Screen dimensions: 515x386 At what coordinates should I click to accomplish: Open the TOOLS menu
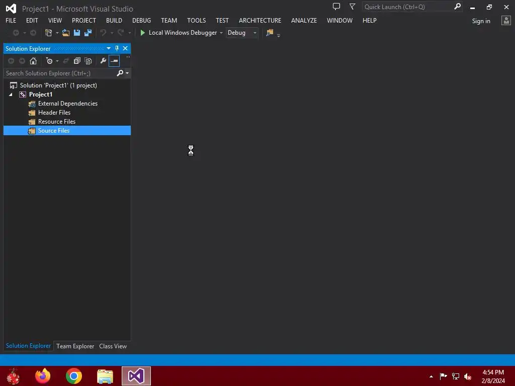[x=197, y=20]
